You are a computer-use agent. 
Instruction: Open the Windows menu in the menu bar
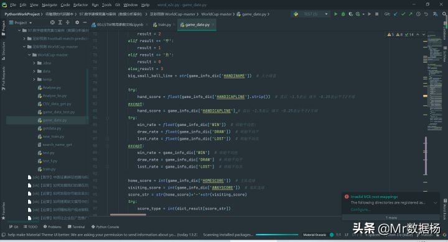[130, 5]
